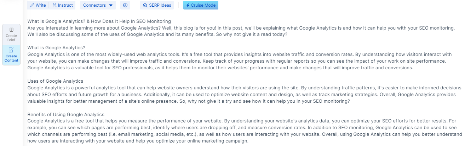
Task: Click the line starting "Google Analytics is one of"
Action: click(241, 55)
